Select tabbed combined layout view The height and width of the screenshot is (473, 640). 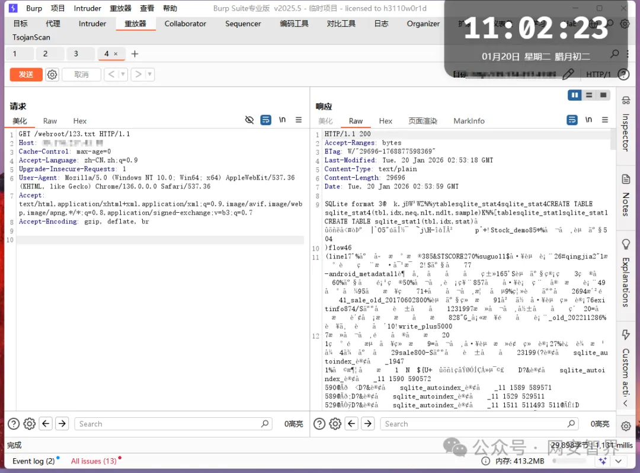[x=603, y=95]
